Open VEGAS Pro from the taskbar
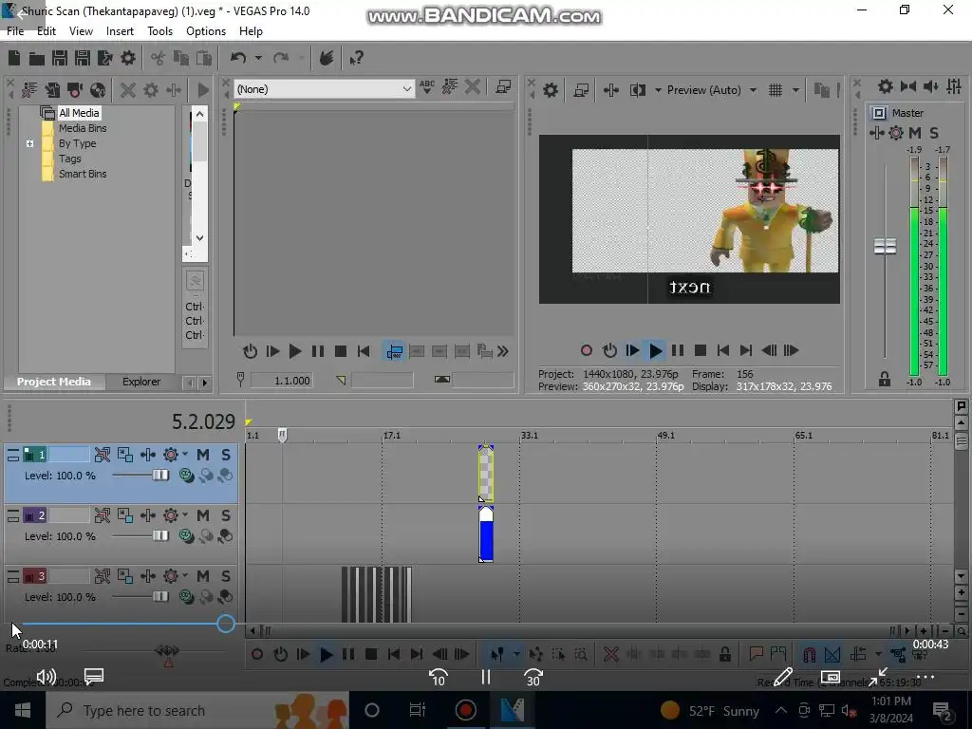Image resolution: width=972 pixels, height=729 pixels. click(513, 710)
